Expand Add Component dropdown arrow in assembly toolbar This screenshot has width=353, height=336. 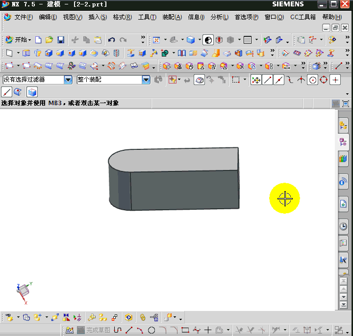(47, 317)
